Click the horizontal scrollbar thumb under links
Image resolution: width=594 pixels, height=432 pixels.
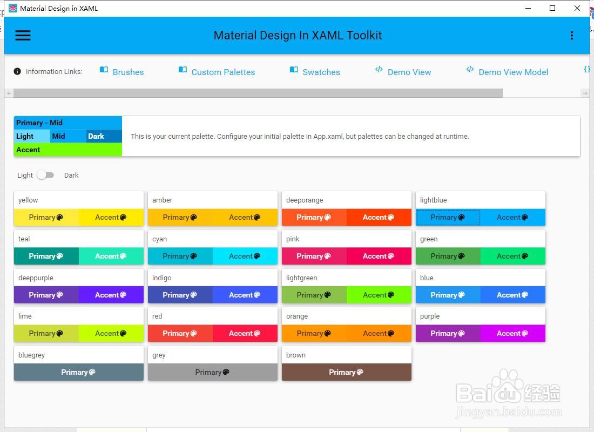[x=258, y=93]
